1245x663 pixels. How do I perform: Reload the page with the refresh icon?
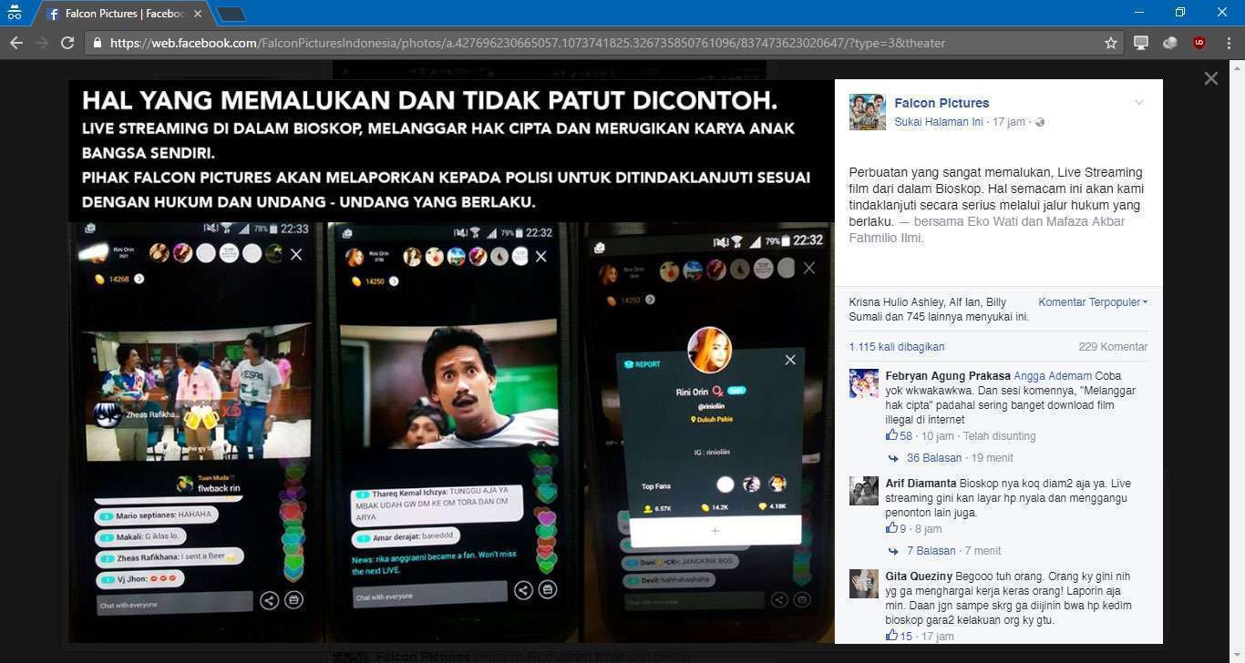pos(67,43)
